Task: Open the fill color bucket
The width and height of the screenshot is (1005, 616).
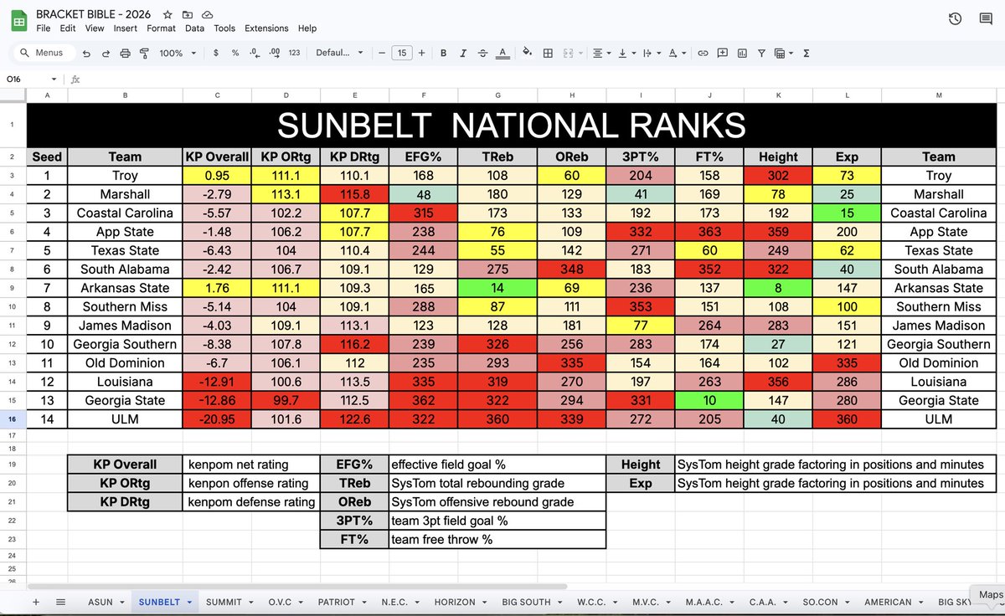Action: [x=527, y=53]
